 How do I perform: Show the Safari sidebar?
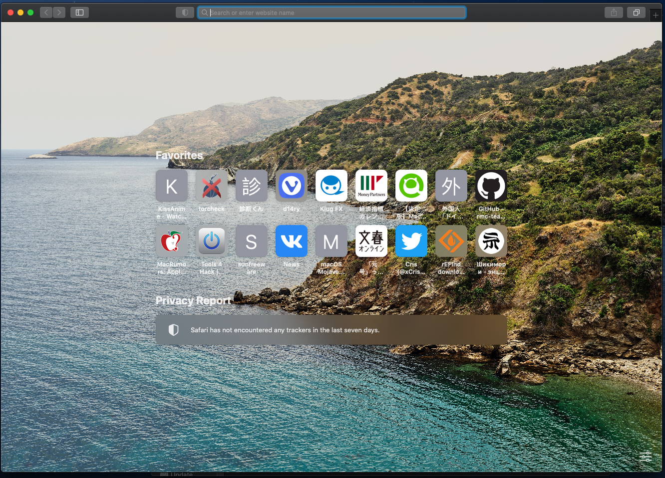tap(79, 12)
